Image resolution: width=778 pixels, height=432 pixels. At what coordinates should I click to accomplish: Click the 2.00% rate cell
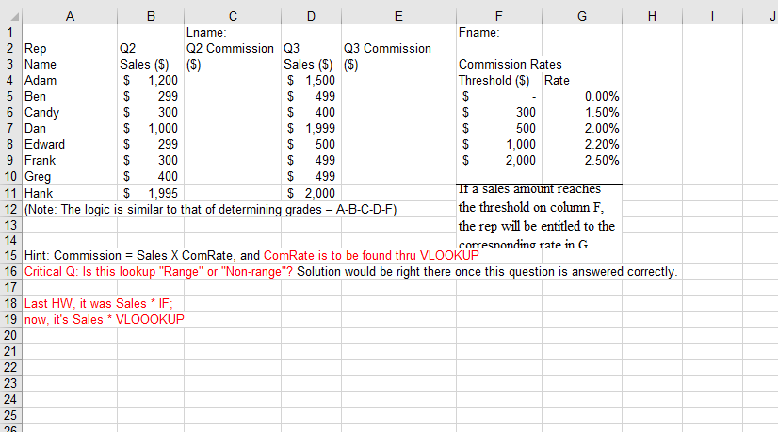click(582, 128)
